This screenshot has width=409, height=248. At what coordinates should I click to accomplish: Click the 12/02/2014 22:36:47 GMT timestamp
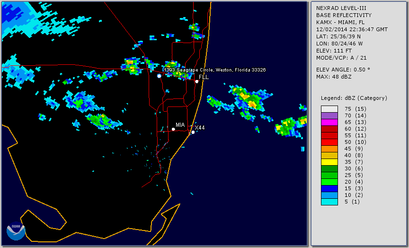[x=352, y=29]
